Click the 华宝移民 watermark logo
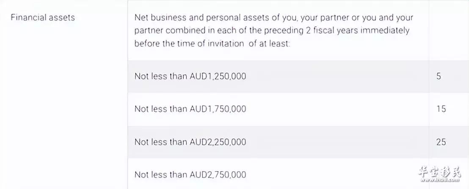This screenshot has height=189, width=469. [x=439, y=171]
